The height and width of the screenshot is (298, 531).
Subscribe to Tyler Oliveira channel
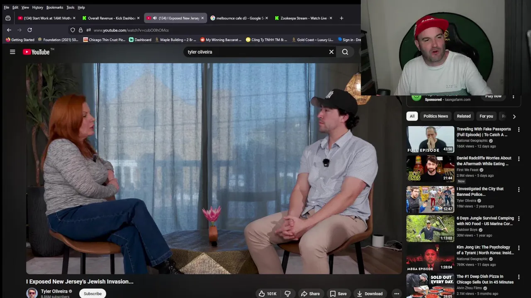[93, 293]
